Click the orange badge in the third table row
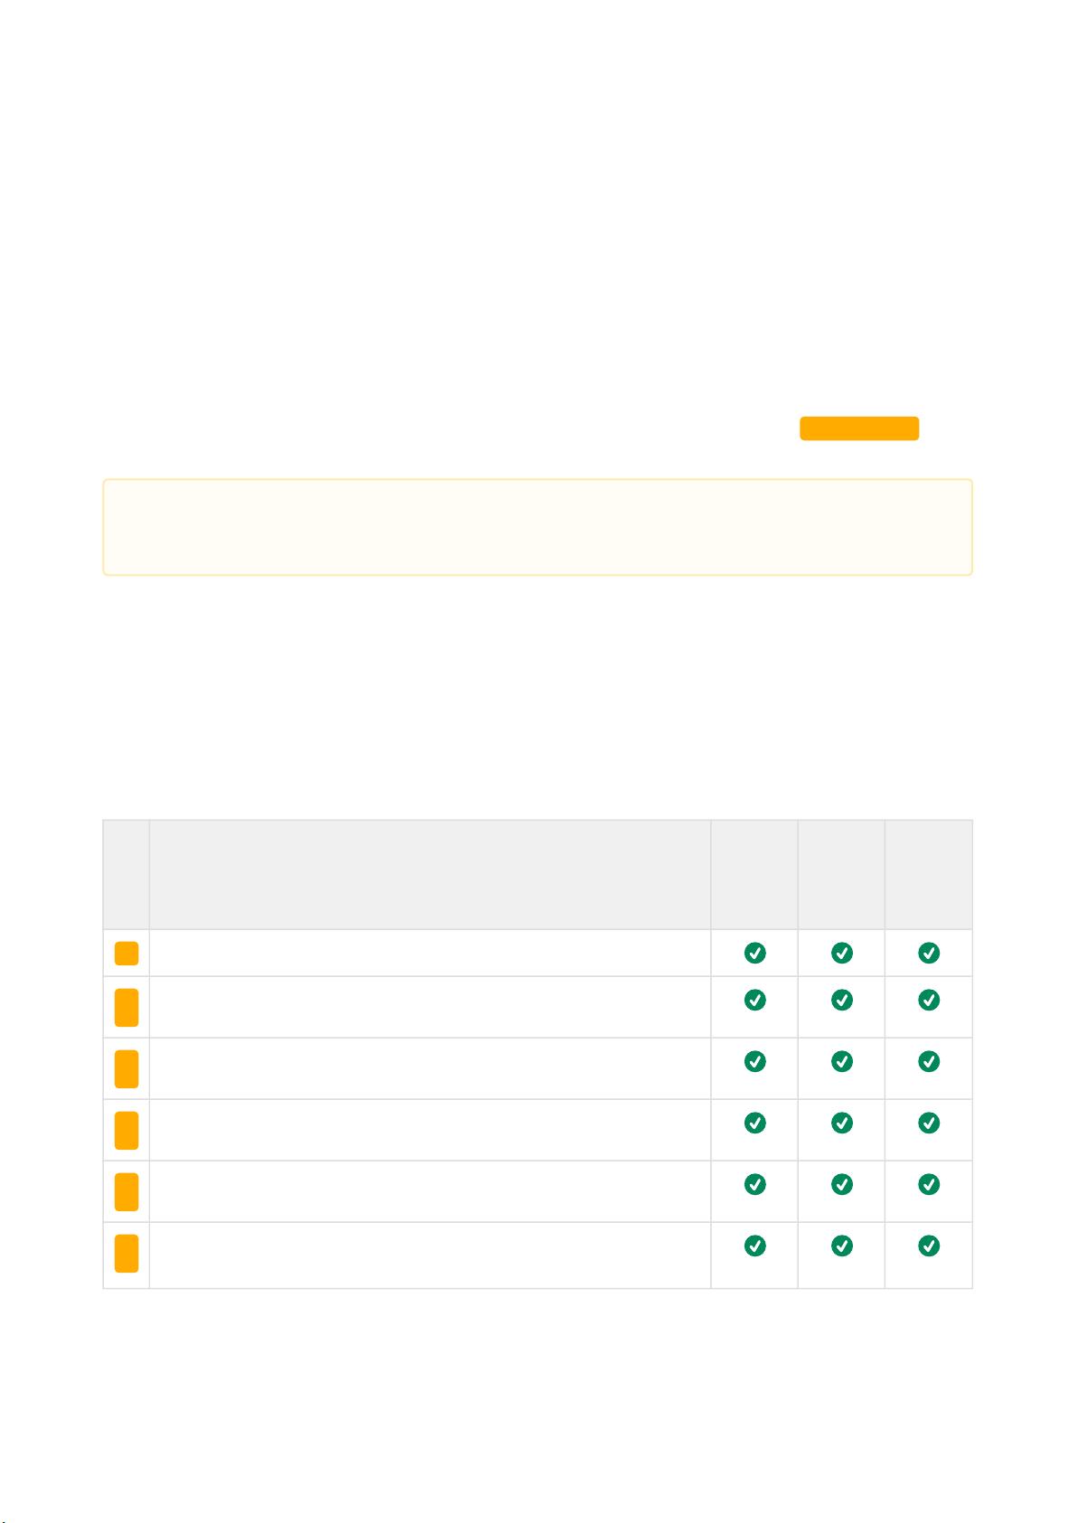This screenshot has height=1523, width=1077. coord(126,1068)
